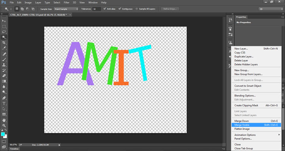This screenshot has height=151, width=285.
Task: Open the Layer menu
Action: (x=38, y=2)
